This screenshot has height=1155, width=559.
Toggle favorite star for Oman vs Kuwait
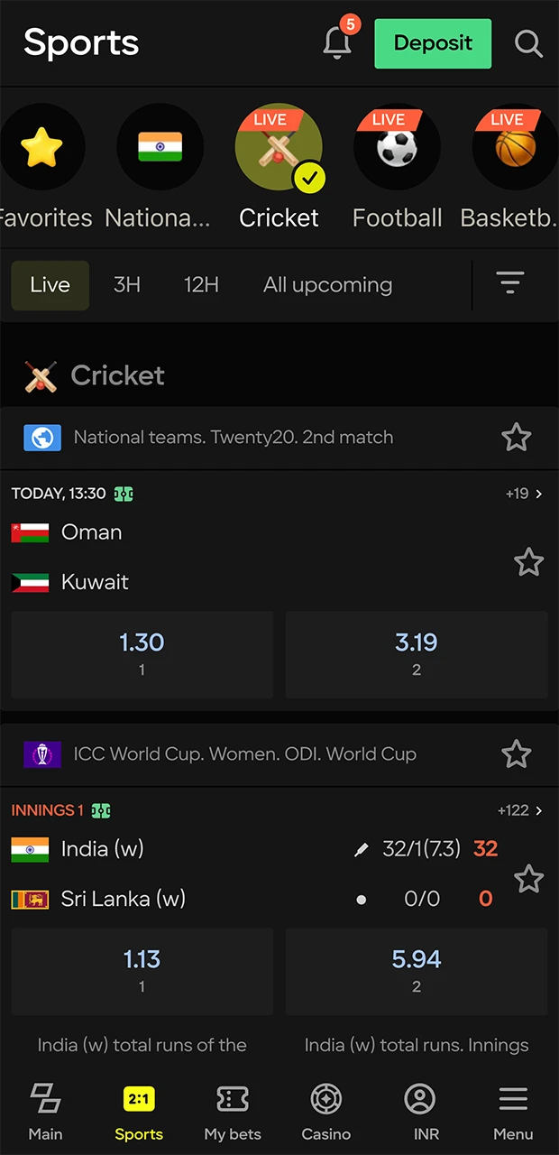click(x=528, y=562)
